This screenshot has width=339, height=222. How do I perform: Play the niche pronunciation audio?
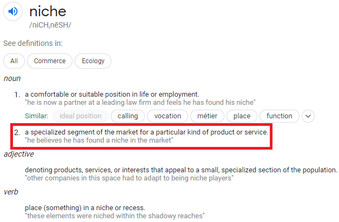pos(13,11)
